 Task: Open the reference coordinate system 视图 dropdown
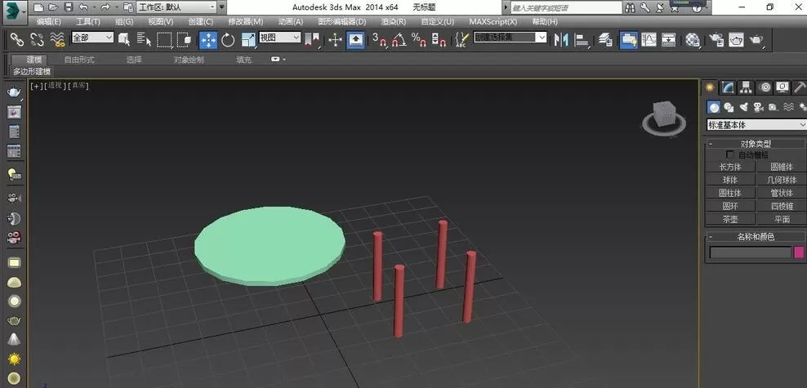click(x=279, y=37)
